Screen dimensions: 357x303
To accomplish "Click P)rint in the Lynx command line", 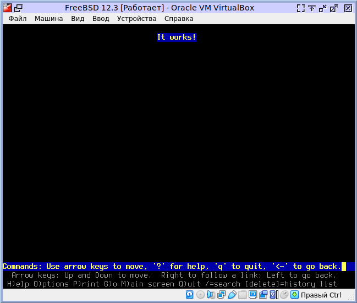I will [x=86, y=284].
